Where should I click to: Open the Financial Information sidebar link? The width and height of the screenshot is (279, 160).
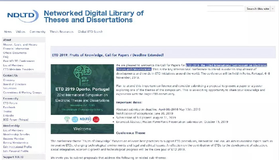[16, 49]
